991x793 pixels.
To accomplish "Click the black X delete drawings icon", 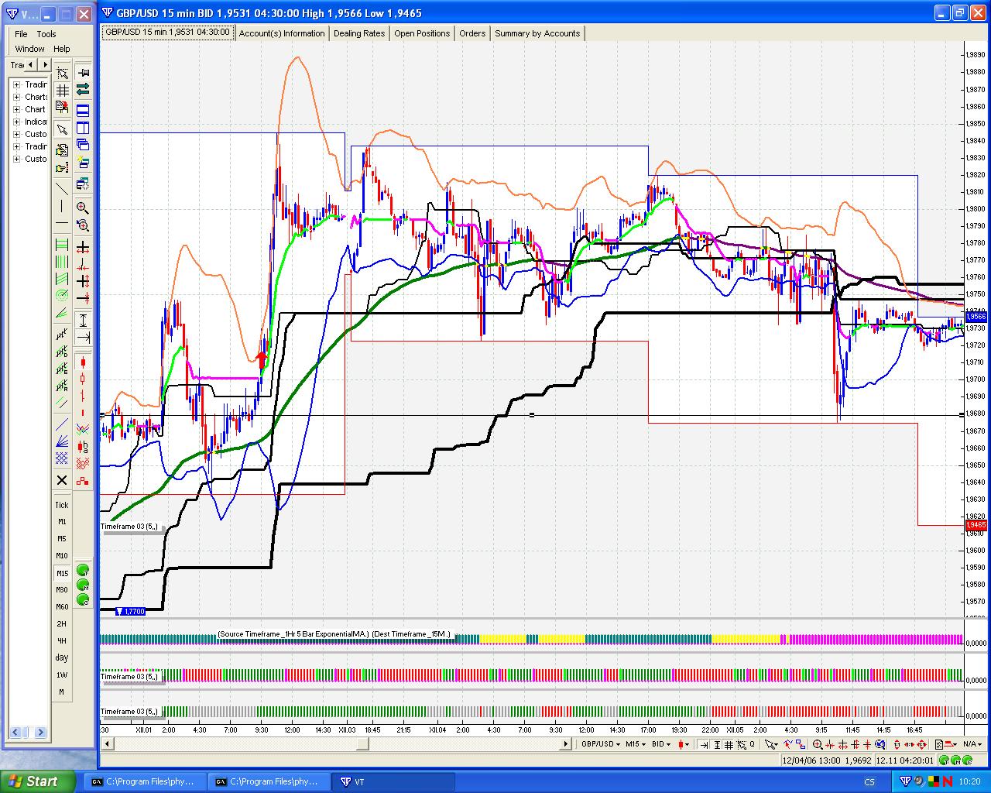I will coord(62,481).
